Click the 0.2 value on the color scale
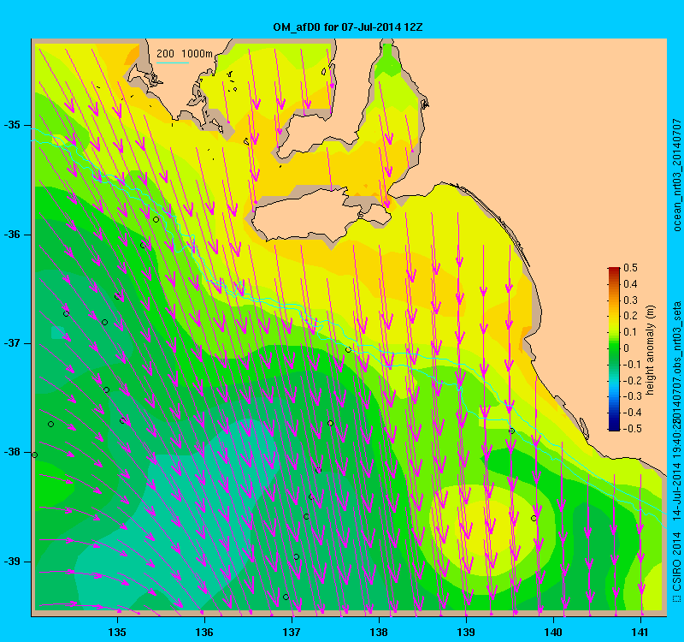The width and height of the screenshot is (684, 642). (630, 316)
